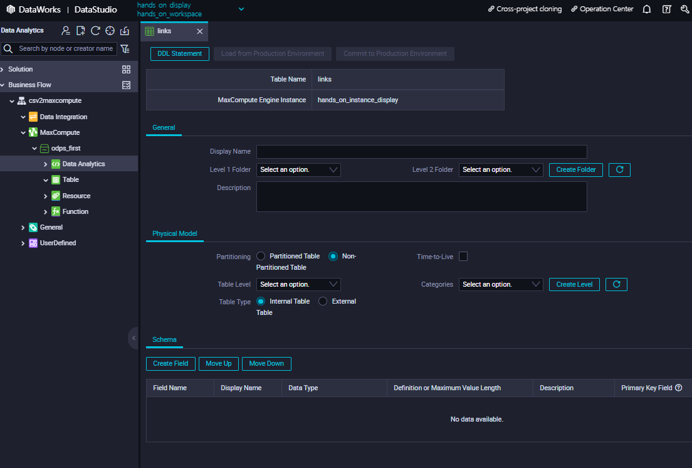Click the Create Level button

[x=574, y=284]
